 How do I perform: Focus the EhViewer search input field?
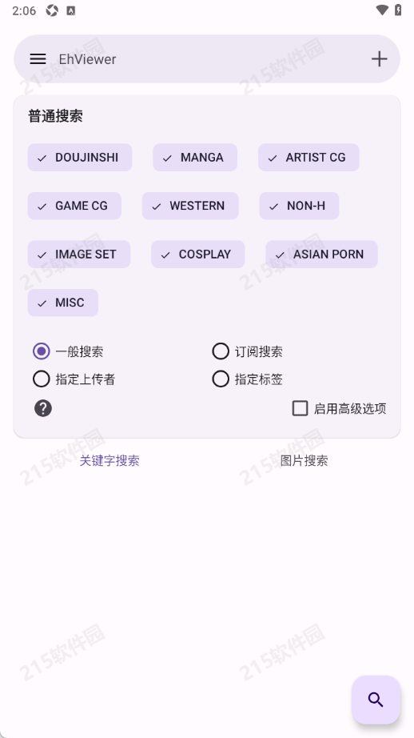[x=207, y=59]
